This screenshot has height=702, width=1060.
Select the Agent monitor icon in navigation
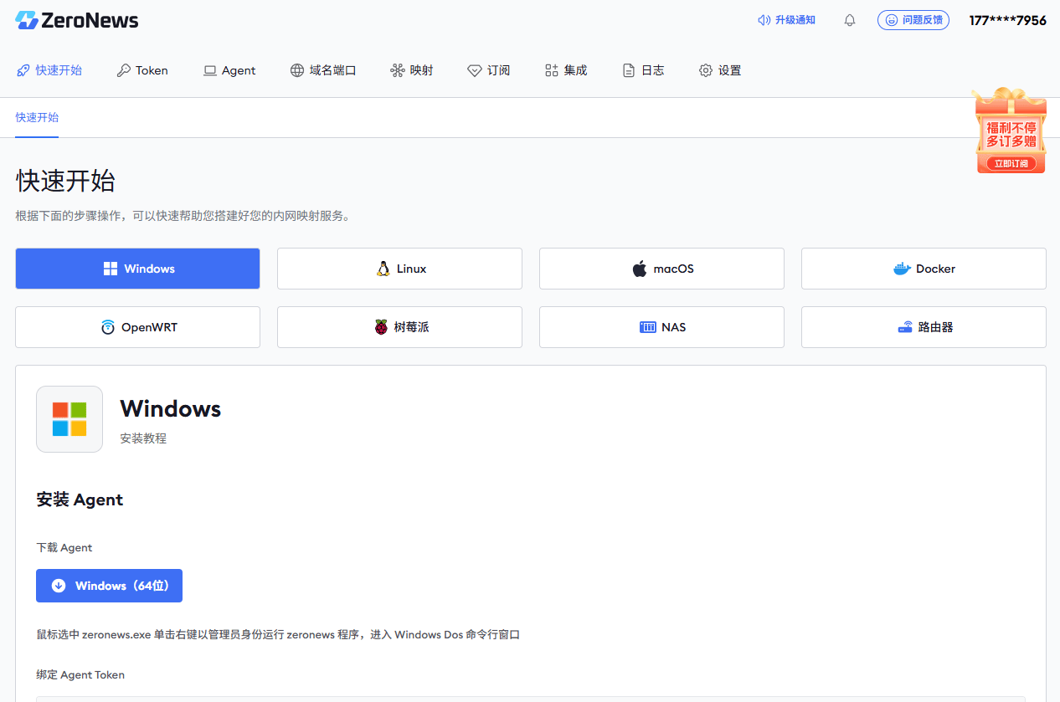(209, 70)
